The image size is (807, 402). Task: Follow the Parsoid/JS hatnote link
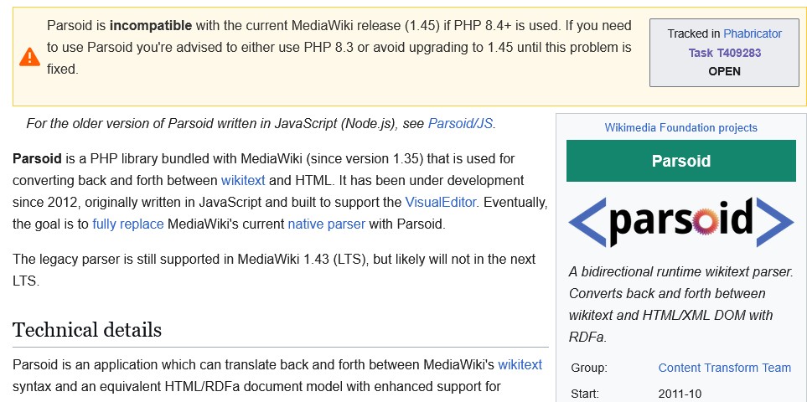[x=461, y=123]
